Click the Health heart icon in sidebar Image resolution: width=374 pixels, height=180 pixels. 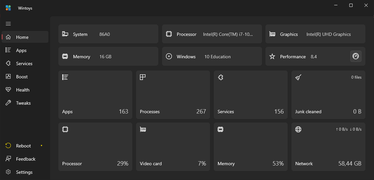[x=8, y=90]
